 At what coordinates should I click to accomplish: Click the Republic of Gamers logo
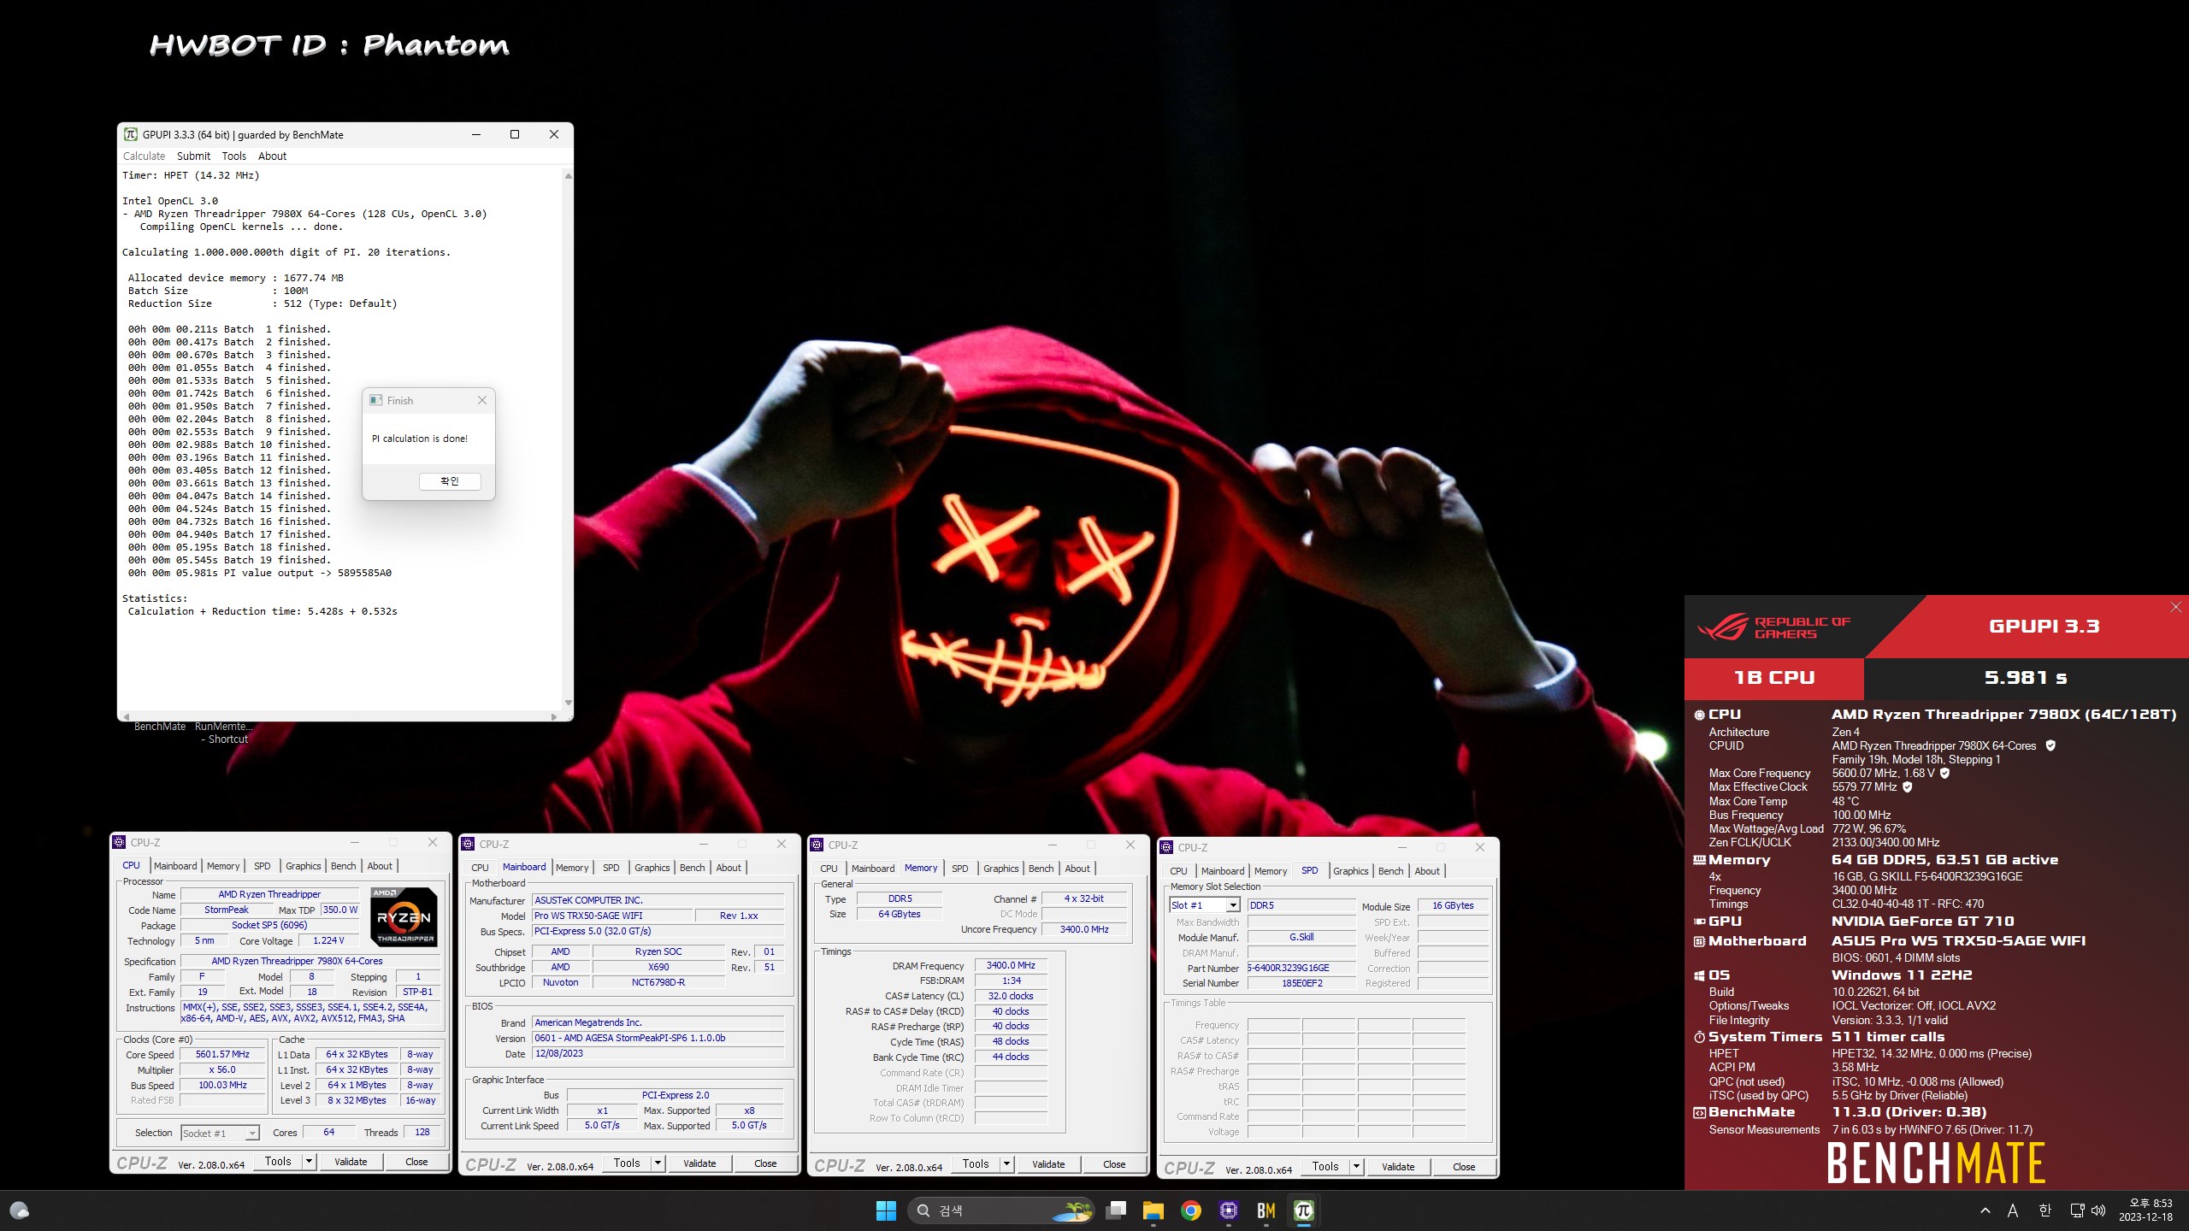[1774, 627]
